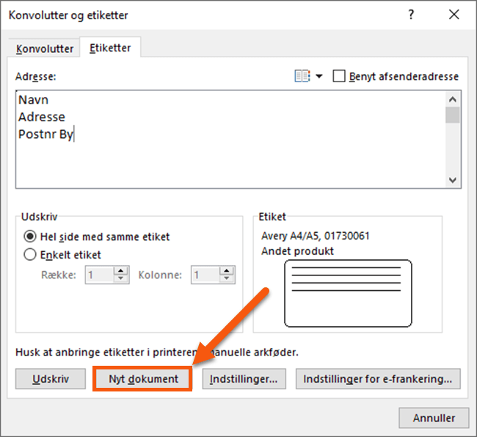Cancel the dialog with Annuller
Screen dimensions: 477x437
pyautogui.click(x=433, y=418)
